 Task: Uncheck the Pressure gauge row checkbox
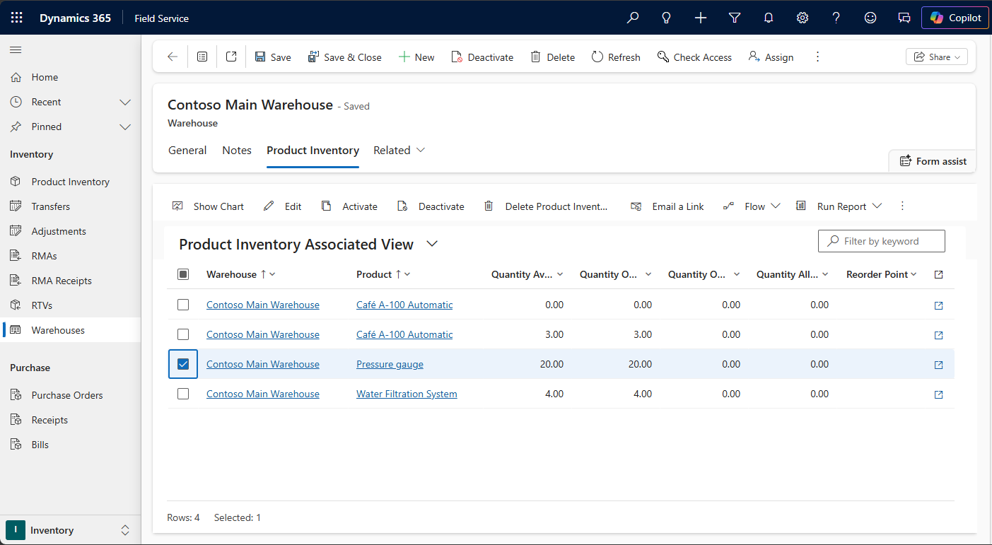tap(183, 364)
